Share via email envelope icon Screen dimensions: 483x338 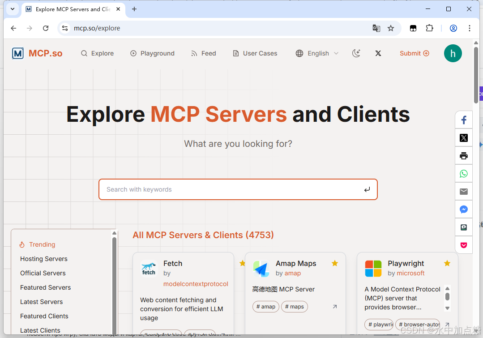tap(464, 191)
